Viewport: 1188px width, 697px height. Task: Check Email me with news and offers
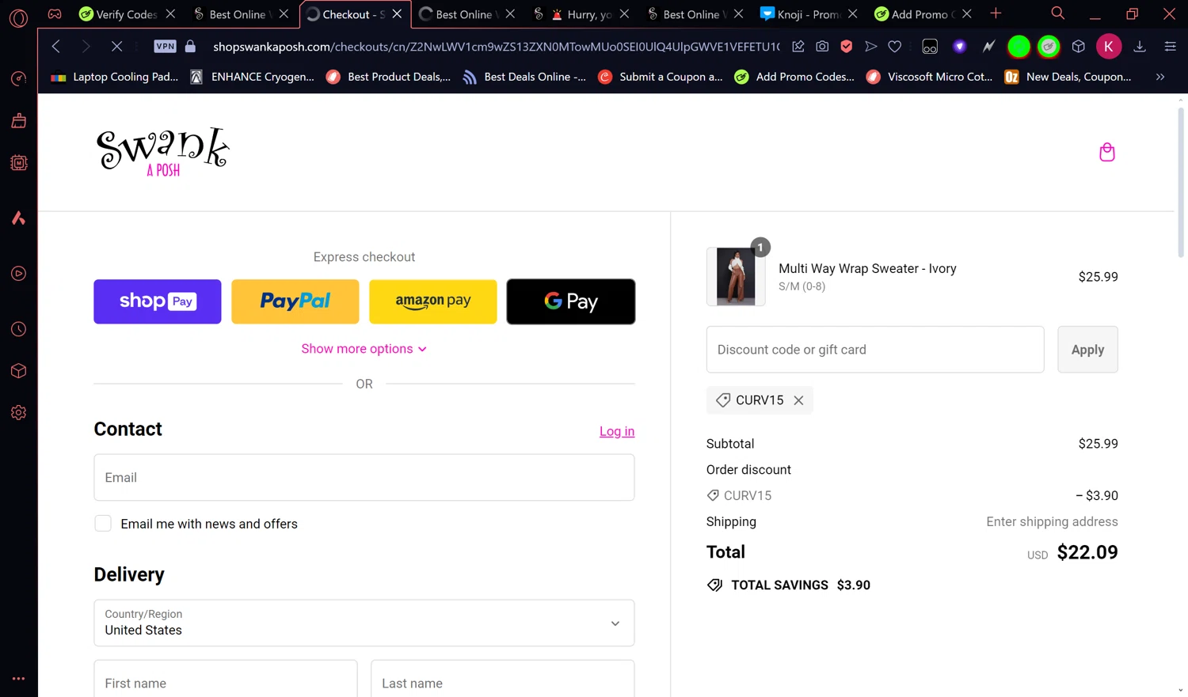(103, 524)
